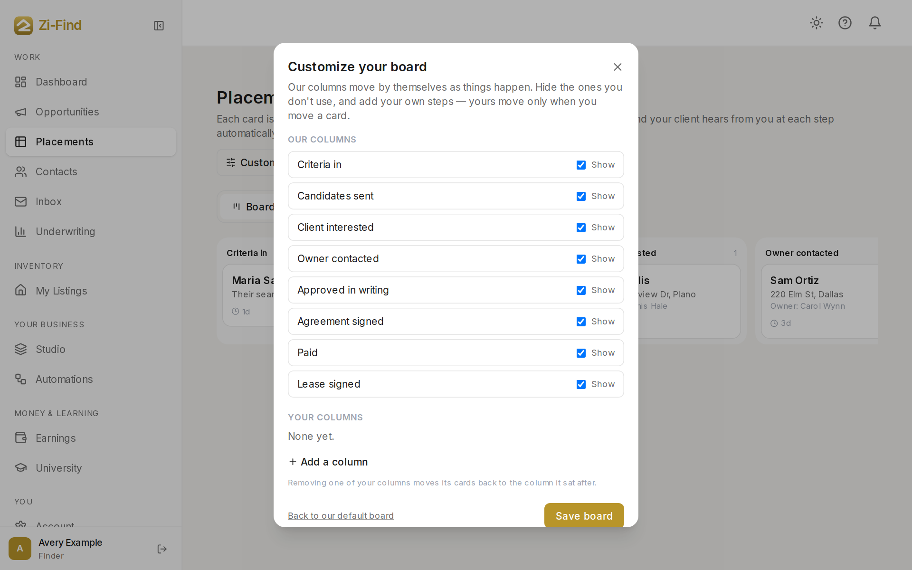Click the University graduation cap icon
This screenshot has height=570, width=912.
[20, 467]
